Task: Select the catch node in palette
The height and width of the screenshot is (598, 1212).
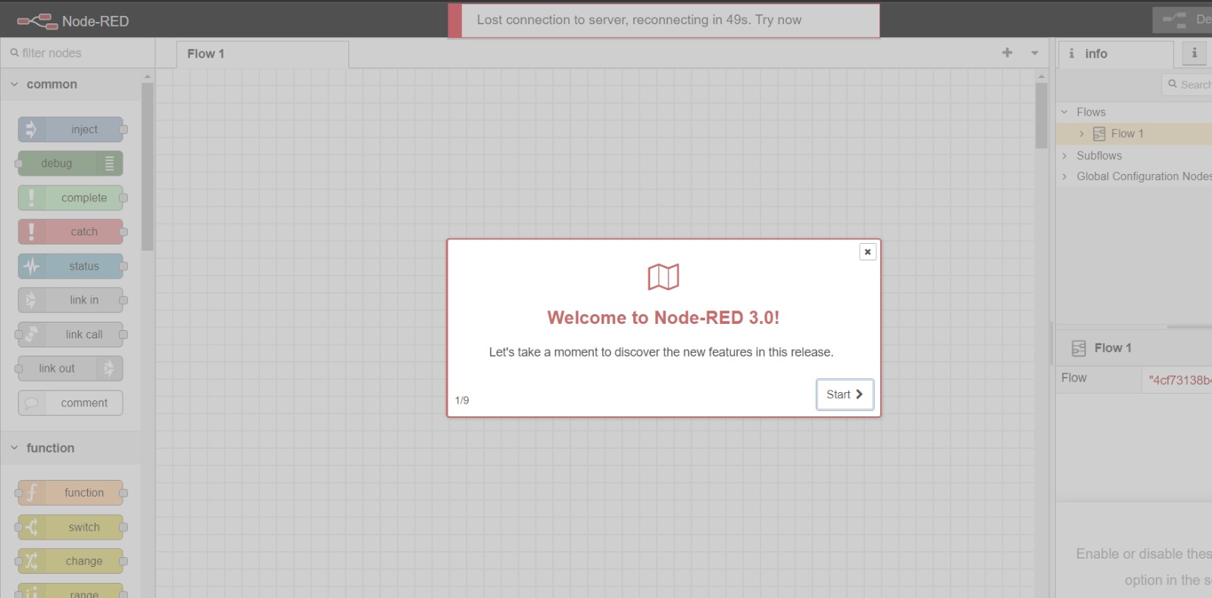Action: 70,232
